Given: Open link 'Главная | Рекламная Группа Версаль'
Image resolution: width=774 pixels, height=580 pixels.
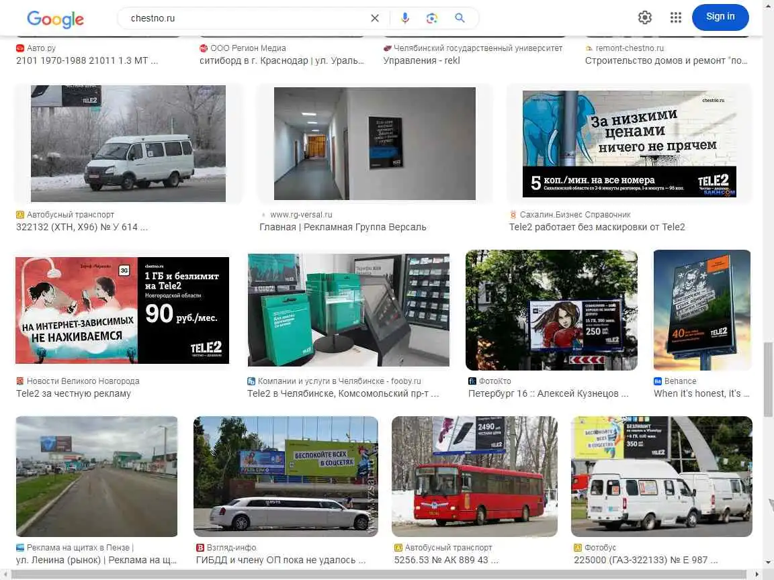Looking at the screenshot, I should point(343,228).
